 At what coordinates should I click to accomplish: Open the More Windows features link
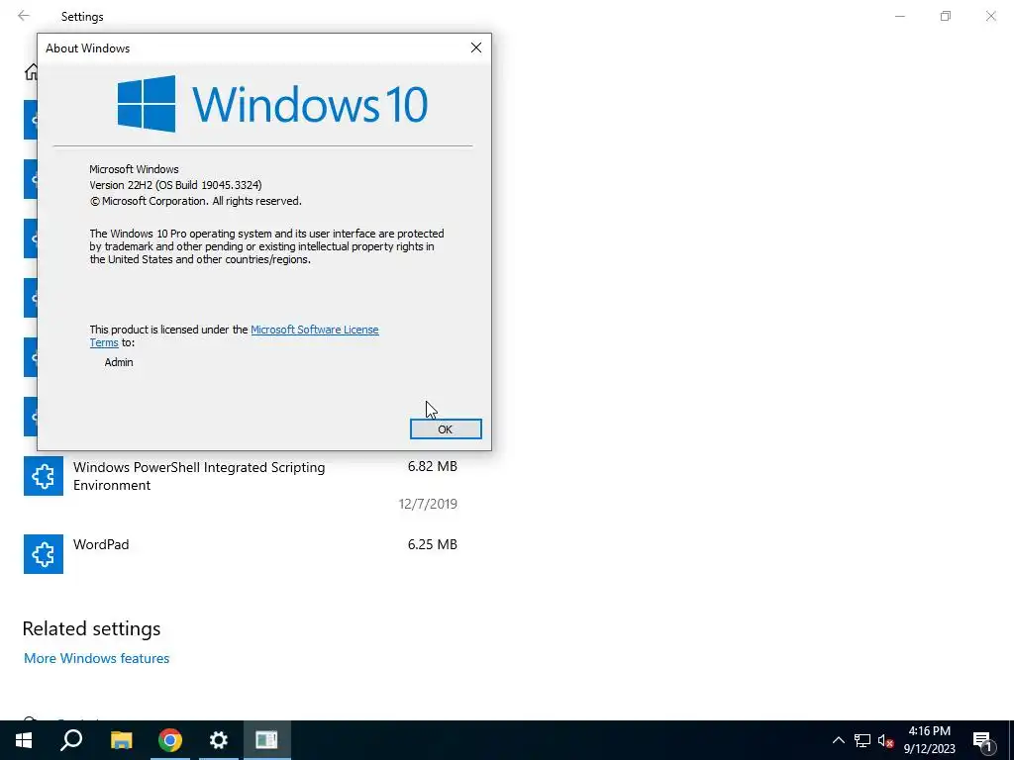tap(96, 658)
